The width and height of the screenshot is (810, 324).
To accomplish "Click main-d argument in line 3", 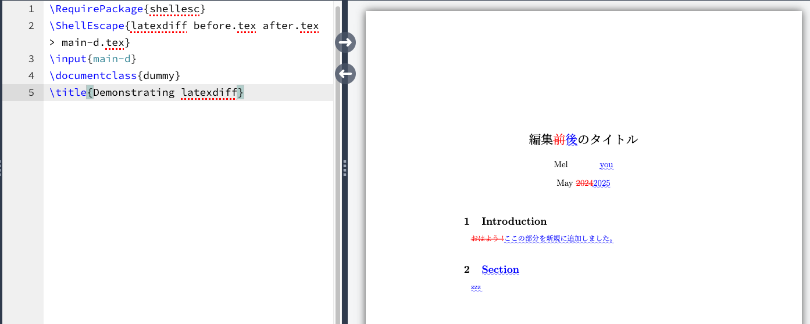I will point(112,59).
